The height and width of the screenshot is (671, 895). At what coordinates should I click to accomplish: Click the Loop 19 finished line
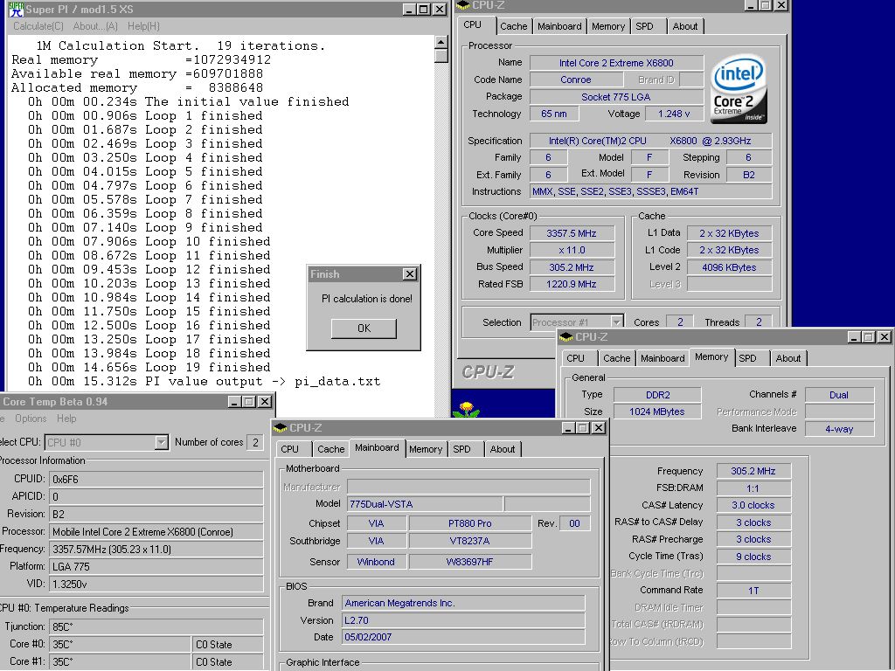(149, 368)
